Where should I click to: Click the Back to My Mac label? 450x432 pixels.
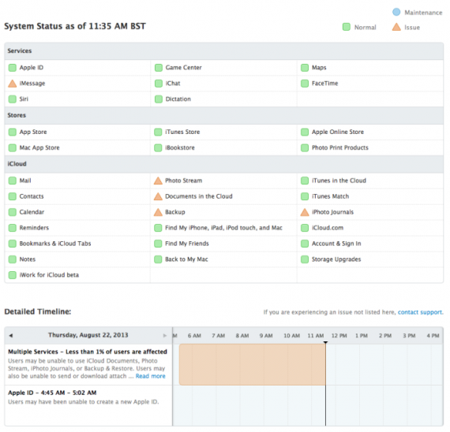[x=186, y=259]
